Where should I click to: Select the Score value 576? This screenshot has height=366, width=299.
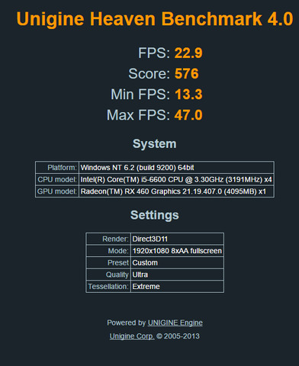coord(186,74)
